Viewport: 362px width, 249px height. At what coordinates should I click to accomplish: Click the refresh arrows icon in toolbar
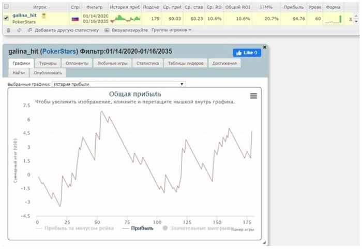(x=19, y=30)
